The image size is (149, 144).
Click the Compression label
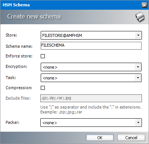coord(19,88)
